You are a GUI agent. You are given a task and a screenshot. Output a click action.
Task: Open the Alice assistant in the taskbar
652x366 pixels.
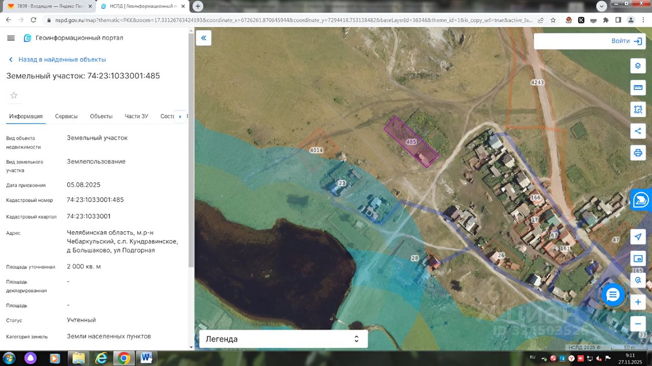[31, 358]
